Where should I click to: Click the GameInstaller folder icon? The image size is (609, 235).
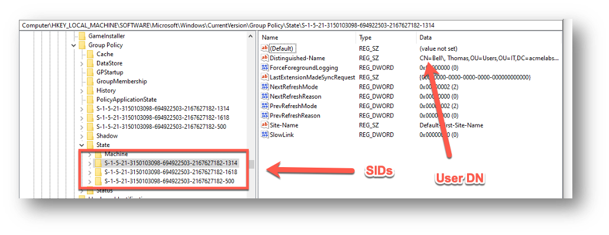[82, 36]
